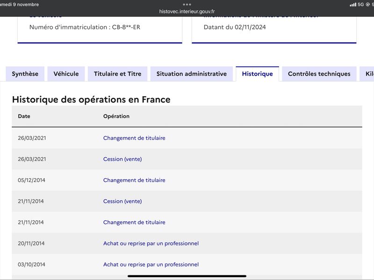Click the Date column header

pyautogui.click(x=24, y=116)
